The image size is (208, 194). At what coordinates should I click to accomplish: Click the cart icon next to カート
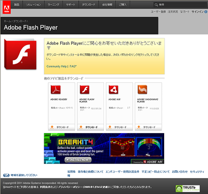tap(181, 12)
